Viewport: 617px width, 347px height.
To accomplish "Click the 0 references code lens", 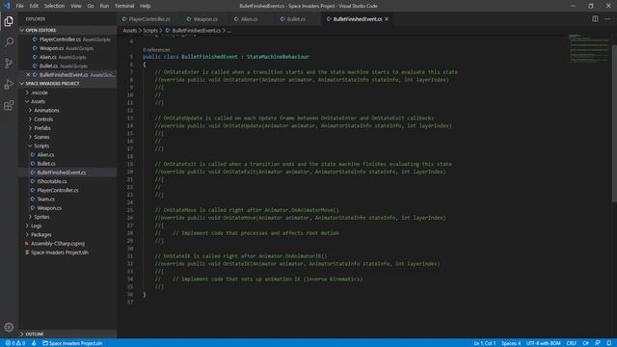I will (156, 50).
